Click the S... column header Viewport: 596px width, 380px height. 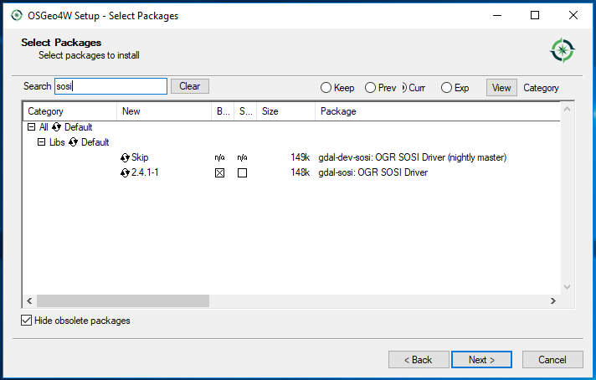[x=245, y=111]
